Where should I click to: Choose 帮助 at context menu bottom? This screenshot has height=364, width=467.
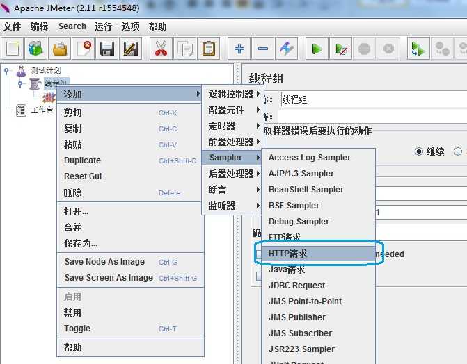pos(130,347)
